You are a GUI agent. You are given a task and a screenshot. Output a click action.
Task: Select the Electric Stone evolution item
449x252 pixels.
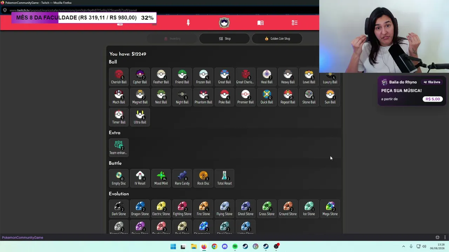pos(161,209)
